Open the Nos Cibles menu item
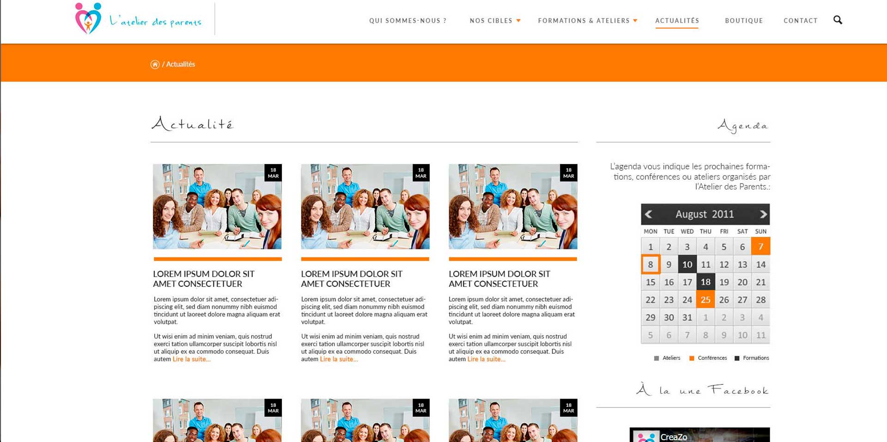The width and height of the screenshot is (887, 442). 491,21
